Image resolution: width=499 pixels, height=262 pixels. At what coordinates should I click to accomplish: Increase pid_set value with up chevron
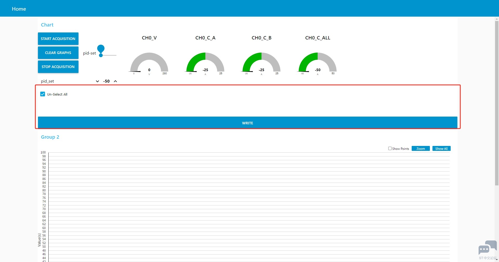(x=115, y=81)
